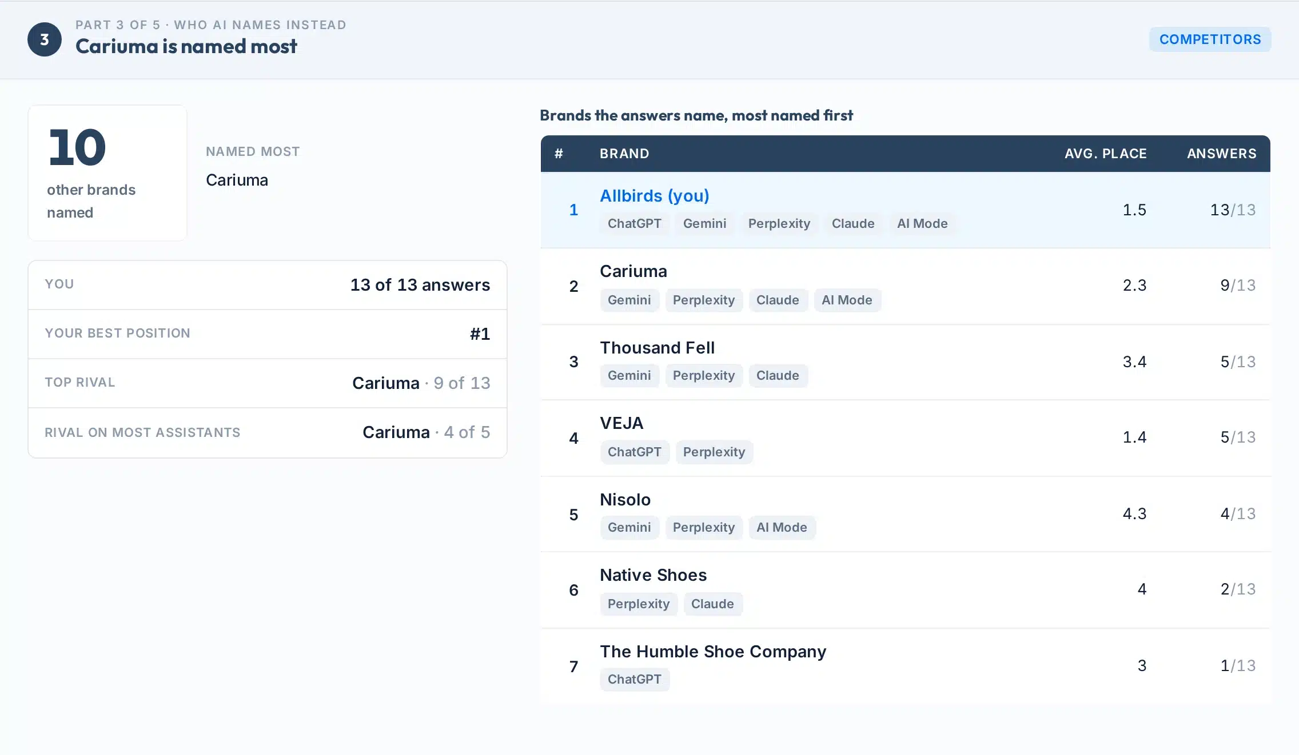
Task: Select Perplexity tag under Thousand Fell
Action: click(x=703, y=376)
